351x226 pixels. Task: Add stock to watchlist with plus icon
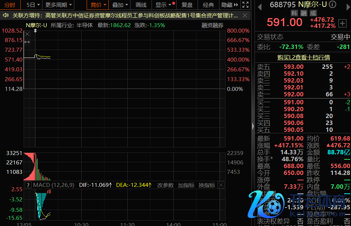(x=342, y=23)
